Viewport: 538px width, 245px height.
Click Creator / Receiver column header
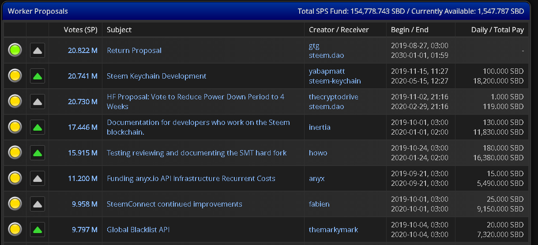339,30
